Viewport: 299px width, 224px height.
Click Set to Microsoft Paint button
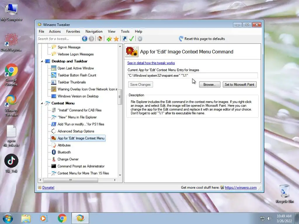click(x=239, y=85)
